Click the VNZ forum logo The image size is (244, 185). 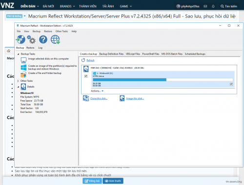tap(7, 5)
